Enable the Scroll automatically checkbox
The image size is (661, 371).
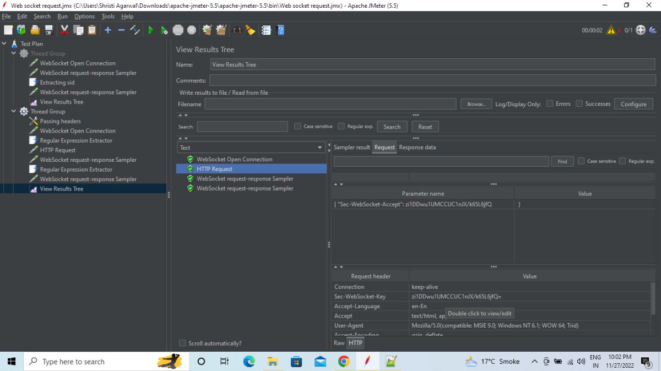click(182, 343)
